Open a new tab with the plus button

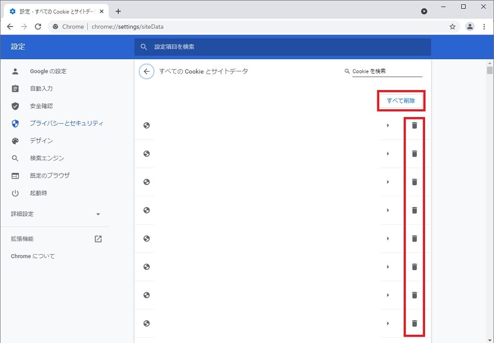coord(118,12)
